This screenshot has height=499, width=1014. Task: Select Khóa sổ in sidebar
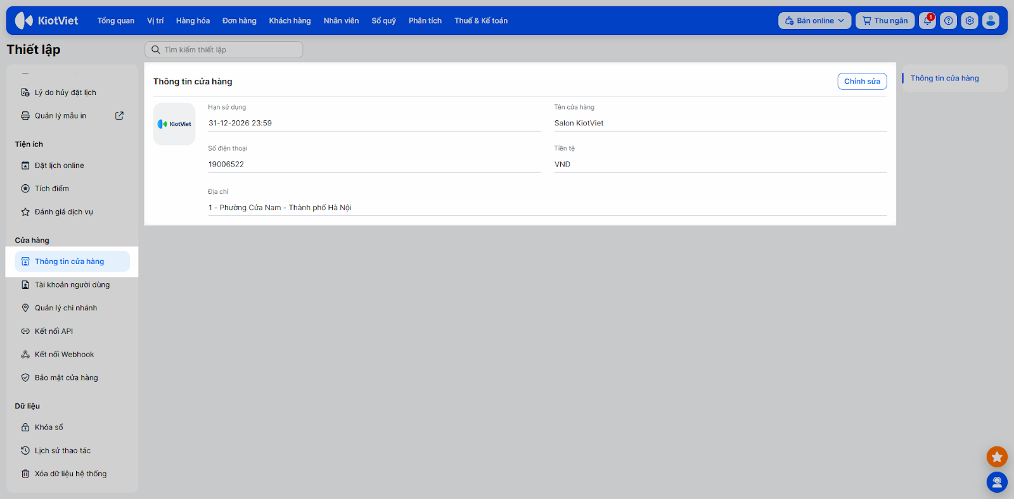pyautogui.click(x=72, y=427)
